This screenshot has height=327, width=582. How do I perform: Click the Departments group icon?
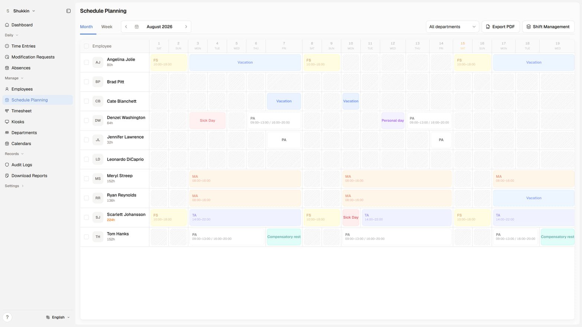(x=7, y=133)
